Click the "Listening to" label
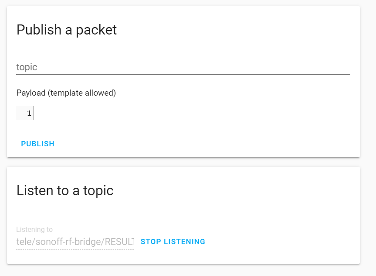 click(x=34, y=229)
